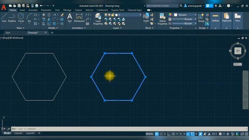
Task: Select the Trim tool
Action: (x=54, y=15)
